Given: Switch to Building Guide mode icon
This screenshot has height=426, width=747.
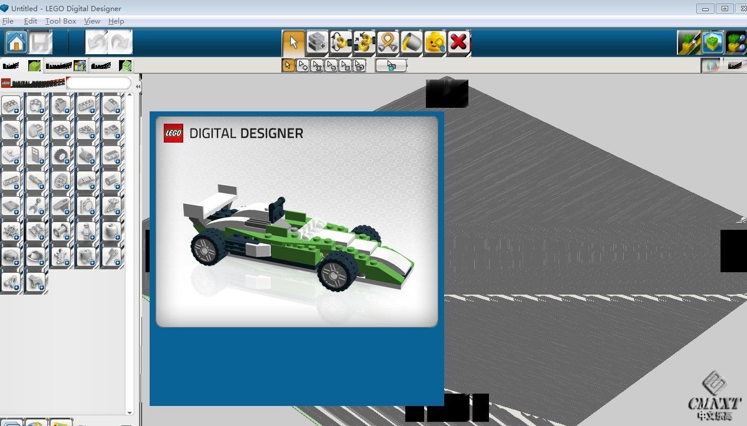Looking at the screenshot, I should (736, 42).
